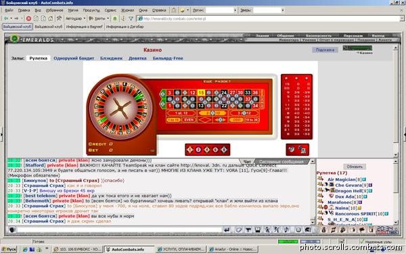Click the spin wheel icon in casino panel

[292, 149]
